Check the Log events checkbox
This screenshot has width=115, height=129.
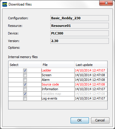[25, 98]
